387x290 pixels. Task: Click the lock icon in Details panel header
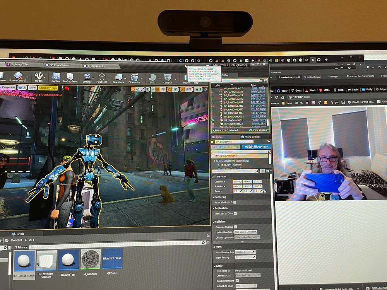pos(269,141)
